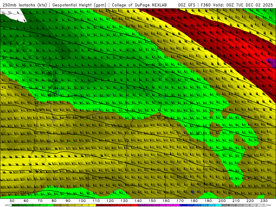Screen dimensions: 276x207
Task: Click the 110 label on the color scale
Action: point(96,201)
